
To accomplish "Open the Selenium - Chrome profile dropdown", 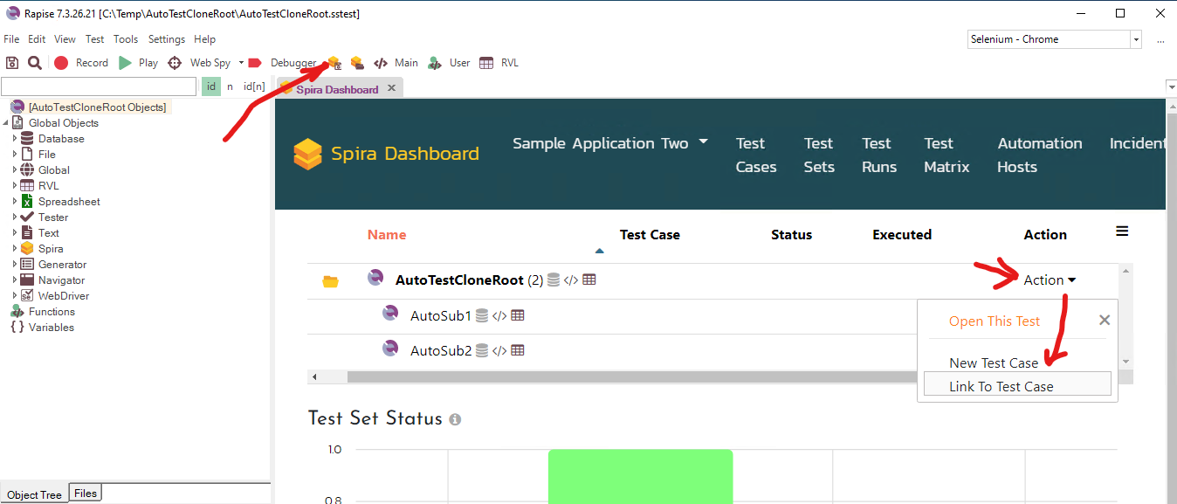I will [1135, 39].
